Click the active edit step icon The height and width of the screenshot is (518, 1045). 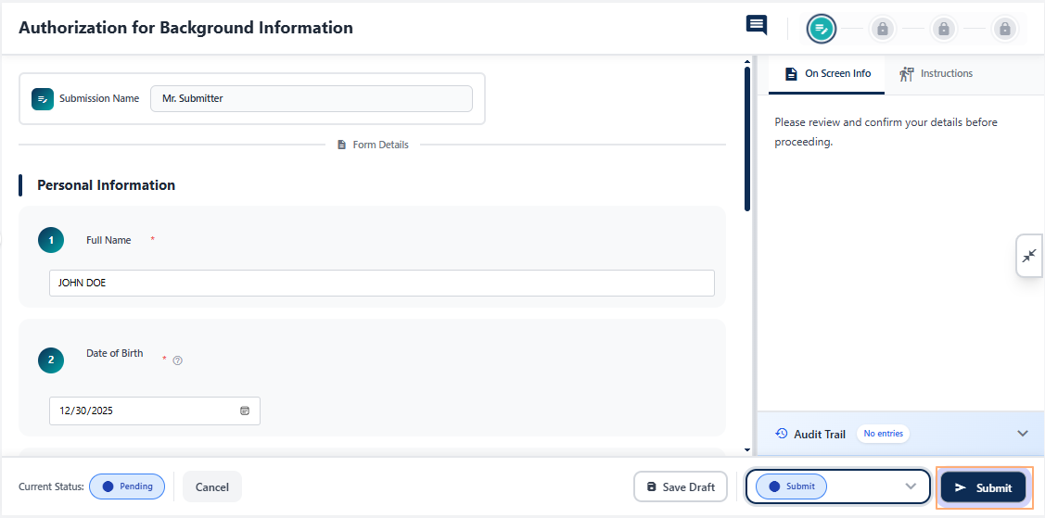(x=822, y=29)
